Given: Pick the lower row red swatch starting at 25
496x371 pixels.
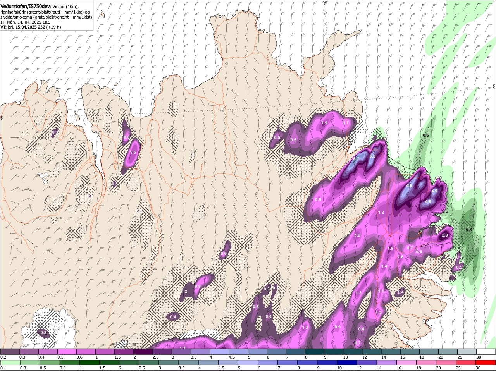Looking at the screenshot, I should click(466, 362).
